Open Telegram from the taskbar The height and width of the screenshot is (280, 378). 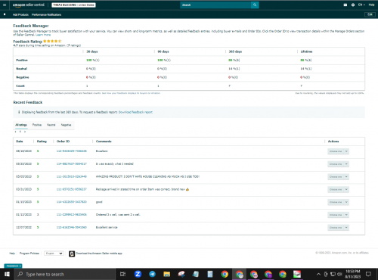pos(152,274)
